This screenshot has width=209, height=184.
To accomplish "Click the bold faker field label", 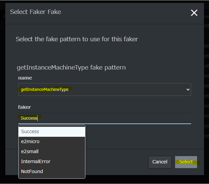I will tap(24, 107).
